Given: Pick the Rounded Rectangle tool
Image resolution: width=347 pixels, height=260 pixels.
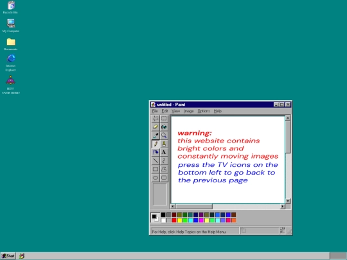Looking at the screenshot, I should tap(164, 178).
